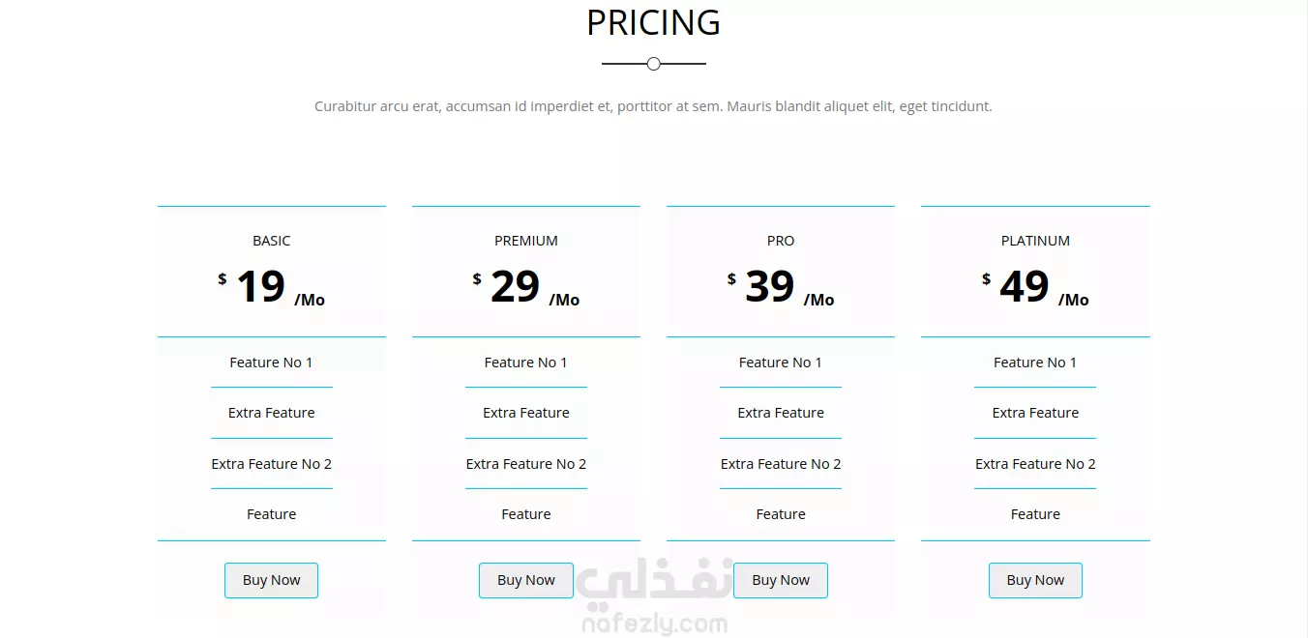Click the $49 /Mo price
Image resolution: width=1308 pixels, height=638 pixels.
point(1035,287)
